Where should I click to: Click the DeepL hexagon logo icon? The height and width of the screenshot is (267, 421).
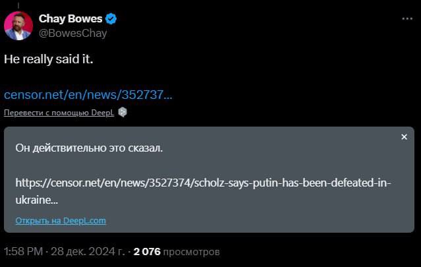123,112
